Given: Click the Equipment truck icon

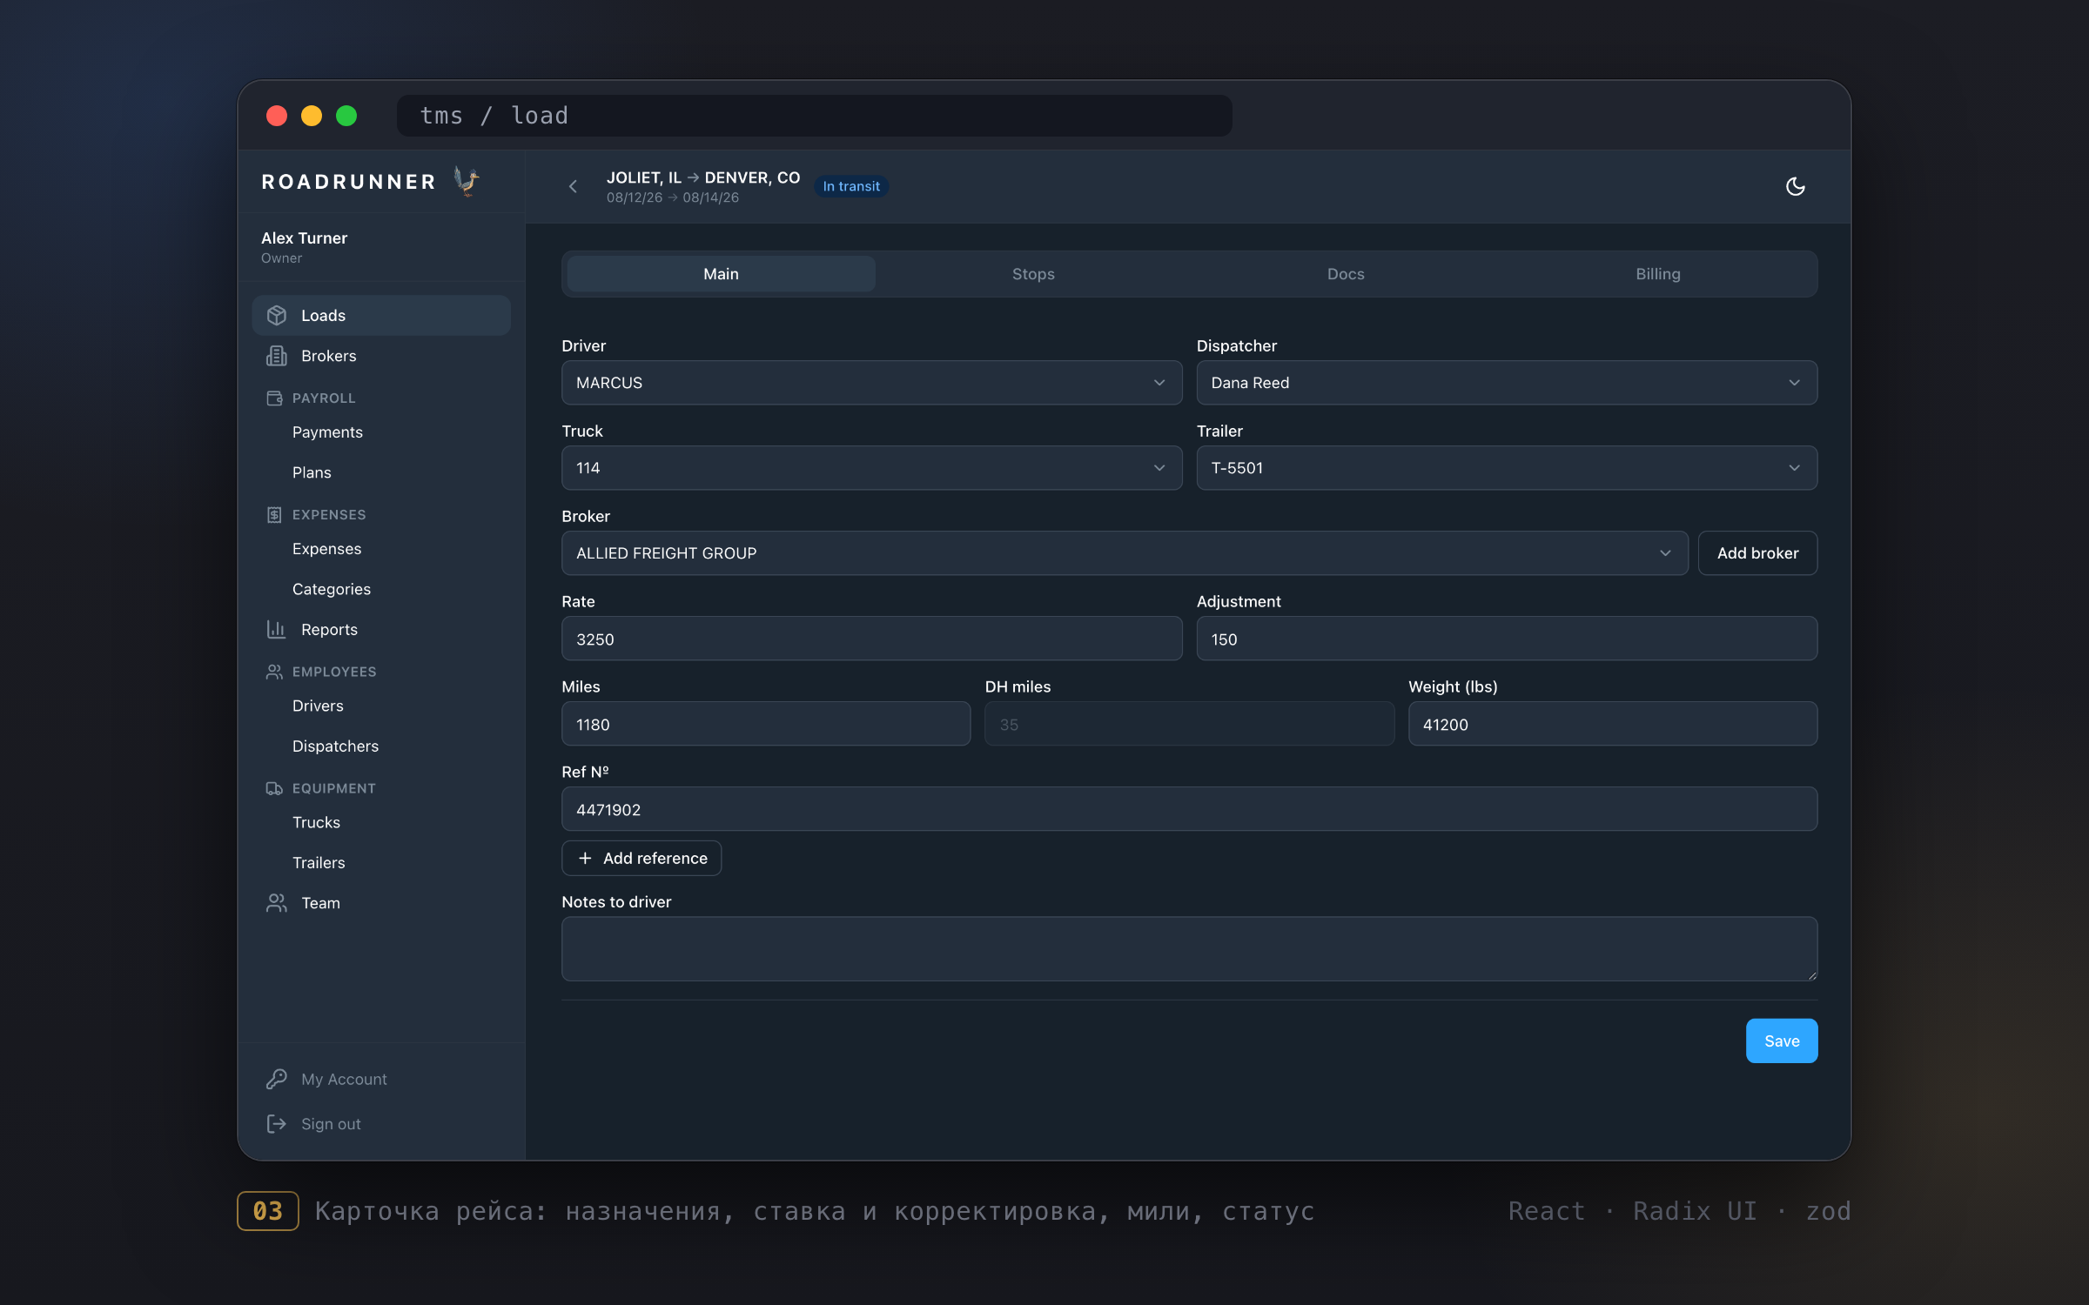Looking at the screenshot, I should (x=274, y=788).
